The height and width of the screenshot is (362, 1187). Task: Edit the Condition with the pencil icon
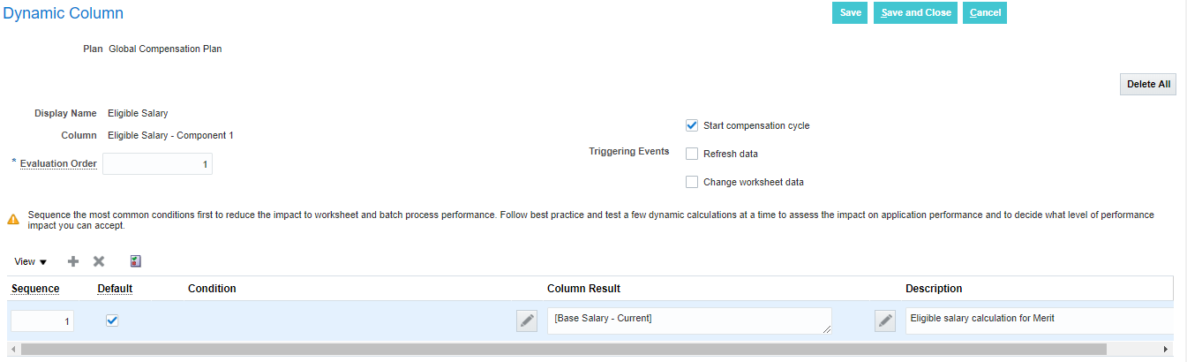tap(527, 321)
